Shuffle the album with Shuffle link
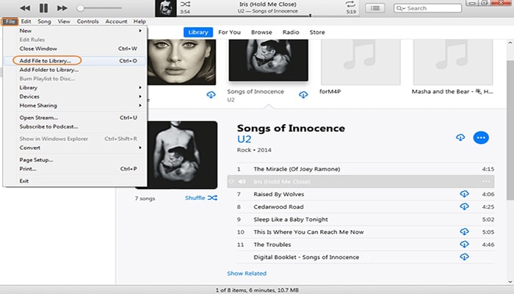 click(201, 198)
